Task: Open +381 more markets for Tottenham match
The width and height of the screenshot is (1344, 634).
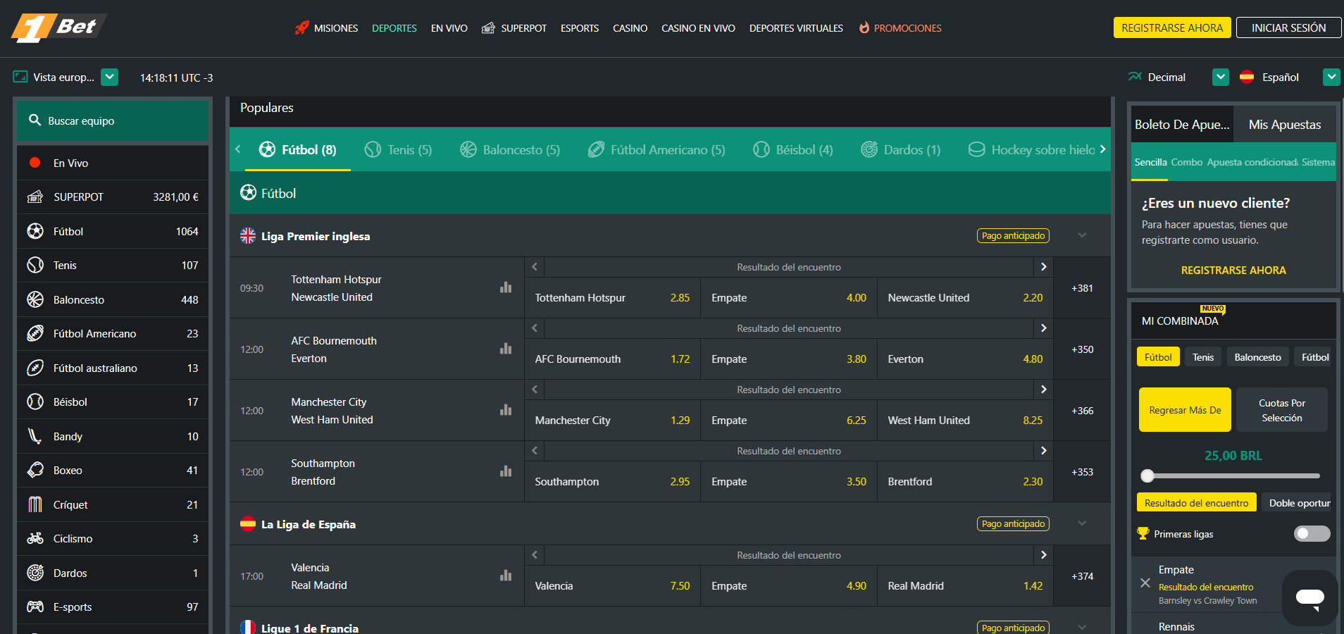Action: tap(1082, 288)
